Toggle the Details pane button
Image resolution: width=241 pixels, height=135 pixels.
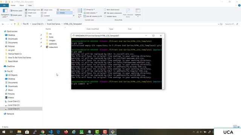pyautogui.click(x=16, y=15)
